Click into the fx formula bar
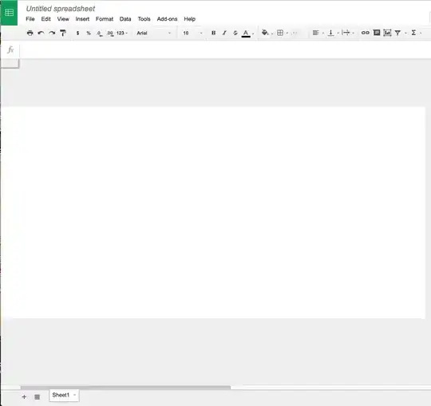 click(225, 50)
